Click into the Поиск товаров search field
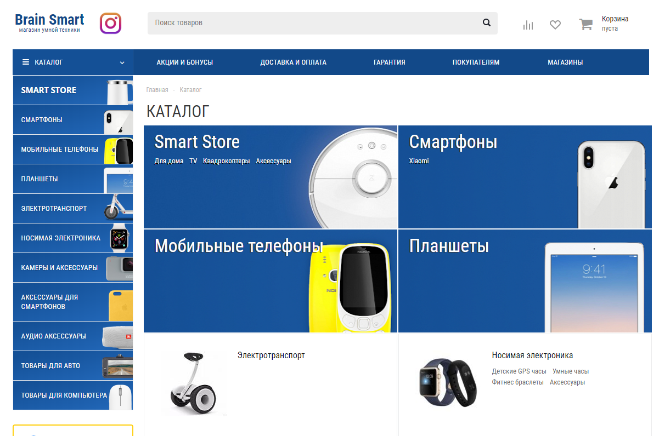Image resolution: width=659 pixels, height=436 pixels. pyautogui.click(x=314, y=23)
